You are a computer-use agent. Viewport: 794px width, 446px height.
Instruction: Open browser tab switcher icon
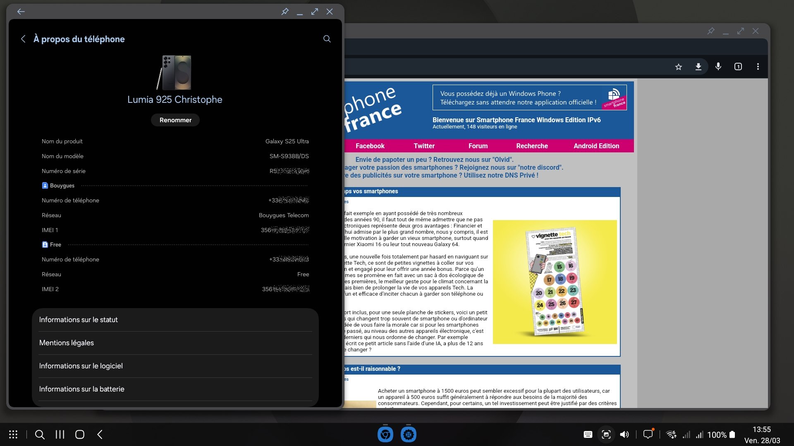tap(738, 66)
